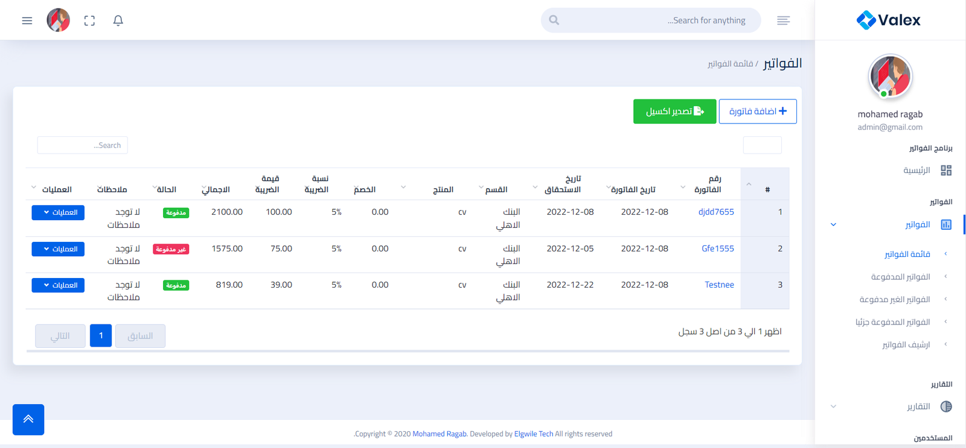This screenshot has width=966, height=448.
Task: Open العمليات dropdown for invoice djdd7655
Action: (58, 212)
